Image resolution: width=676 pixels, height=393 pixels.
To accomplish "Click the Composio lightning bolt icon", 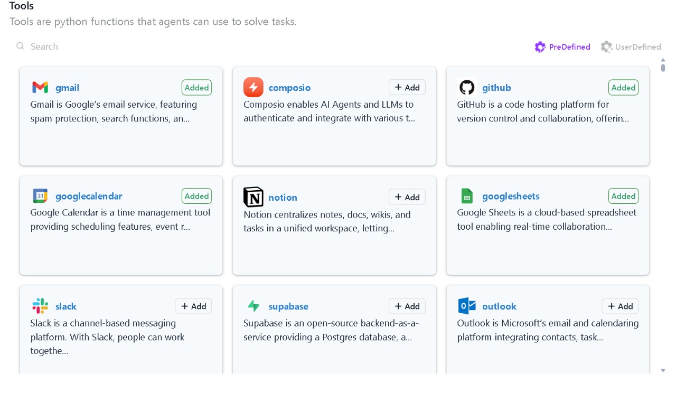I will click(x=253, y=87).
